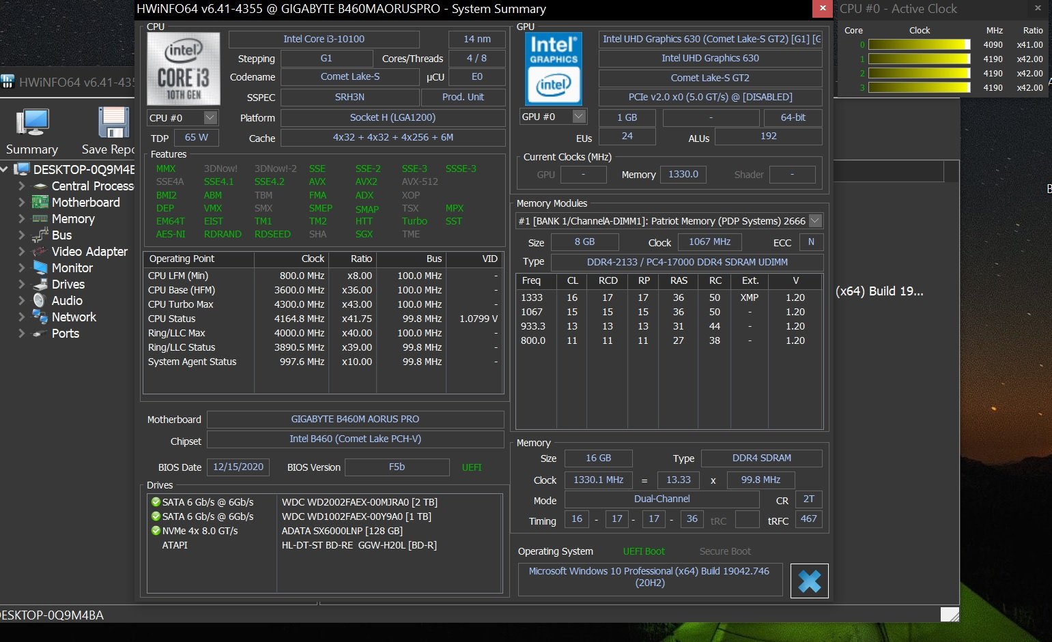The width and height of the screenshot is (1052, 642).
Task: Select the Ports tree icon
Action: point(40,334)
